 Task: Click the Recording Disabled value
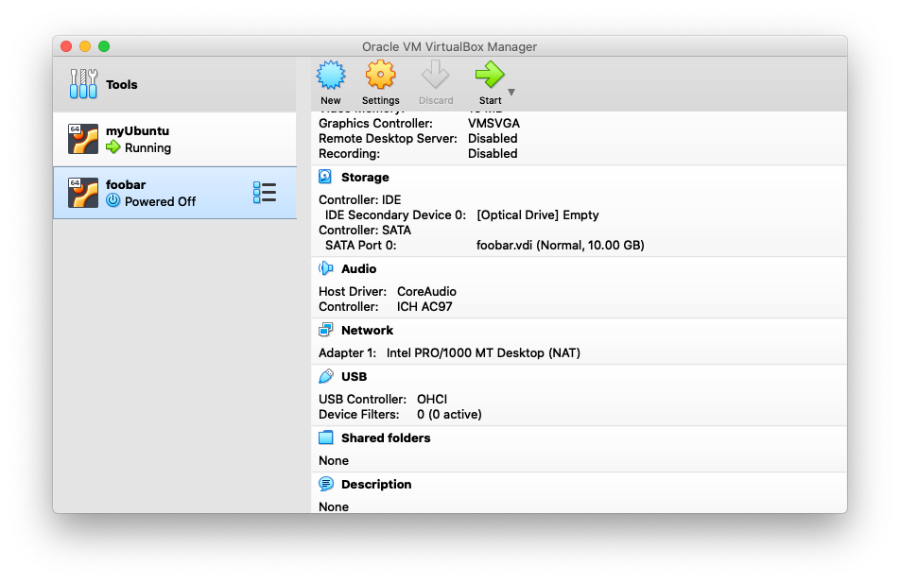pos(493,154)
